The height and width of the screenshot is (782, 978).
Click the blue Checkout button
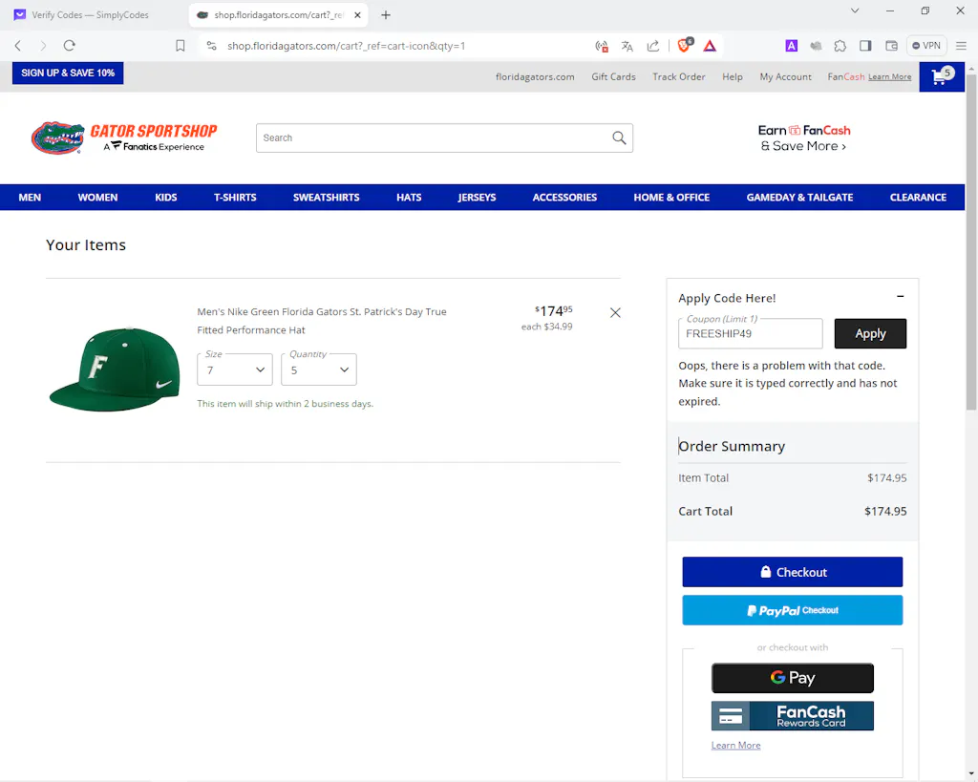[x=792, y=572]
